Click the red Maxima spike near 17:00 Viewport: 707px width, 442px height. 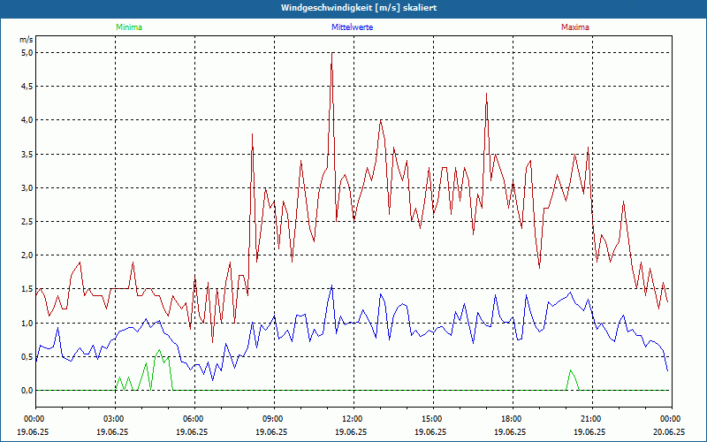tap(486, 95)
